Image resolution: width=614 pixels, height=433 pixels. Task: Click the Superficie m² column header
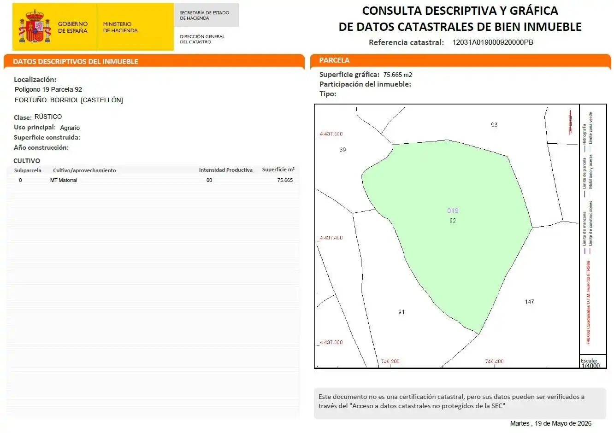(x=278, y=170)
